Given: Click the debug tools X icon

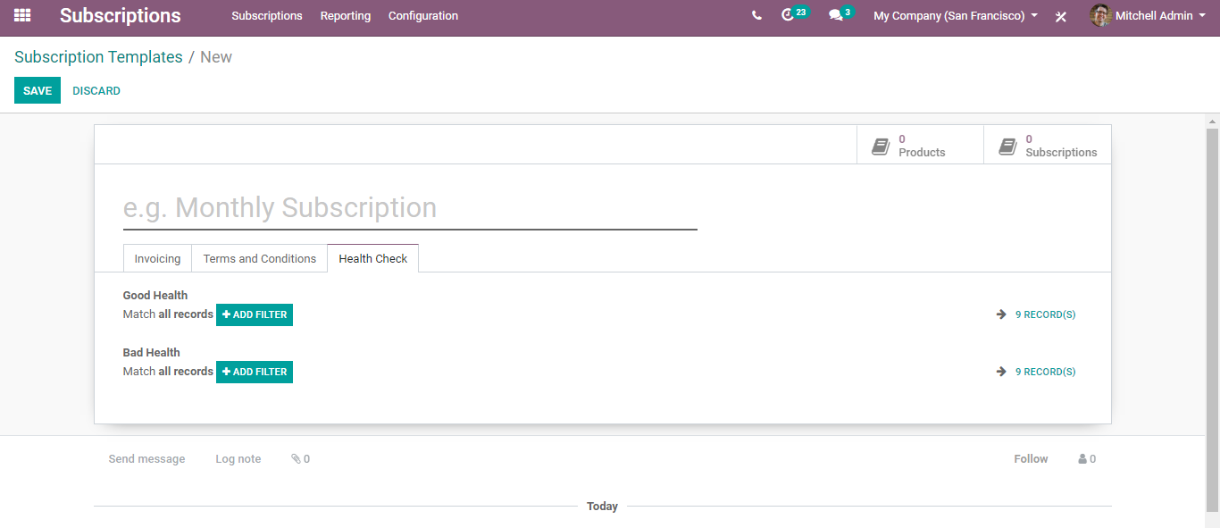Looking at the screenshot, I should pyautogui.click(x=1061, y=16).
